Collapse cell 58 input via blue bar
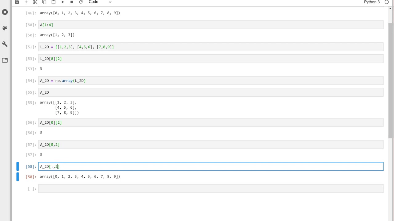 18,166
